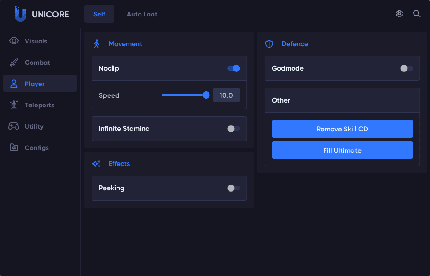Select the Utility gamepad icon

pos(14,126)
